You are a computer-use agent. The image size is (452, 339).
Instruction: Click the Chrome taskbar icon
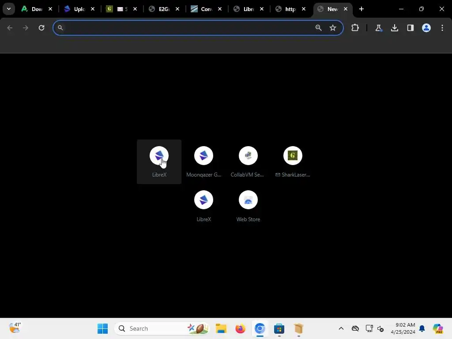[x=260, y=328]
